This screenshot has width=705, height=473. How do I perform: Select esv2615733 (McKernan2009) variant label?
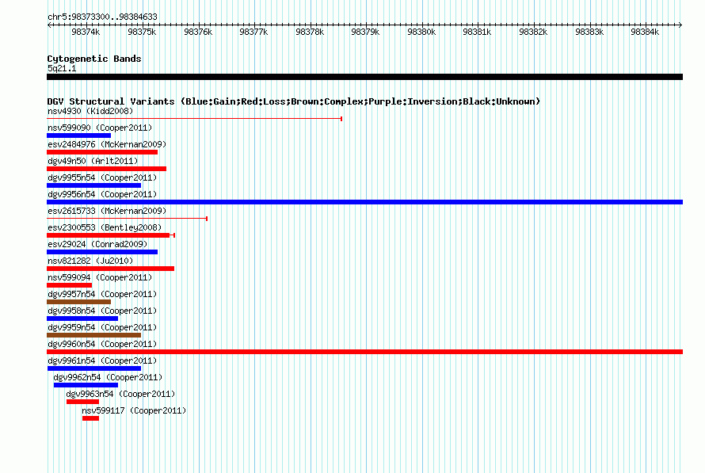point(107,211)
